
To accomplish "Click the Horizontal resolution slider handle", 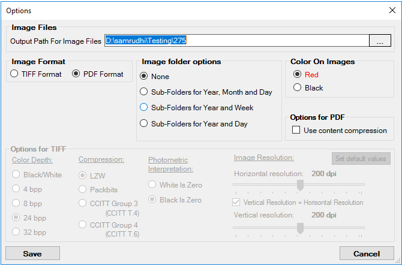I will coord(300,185).
